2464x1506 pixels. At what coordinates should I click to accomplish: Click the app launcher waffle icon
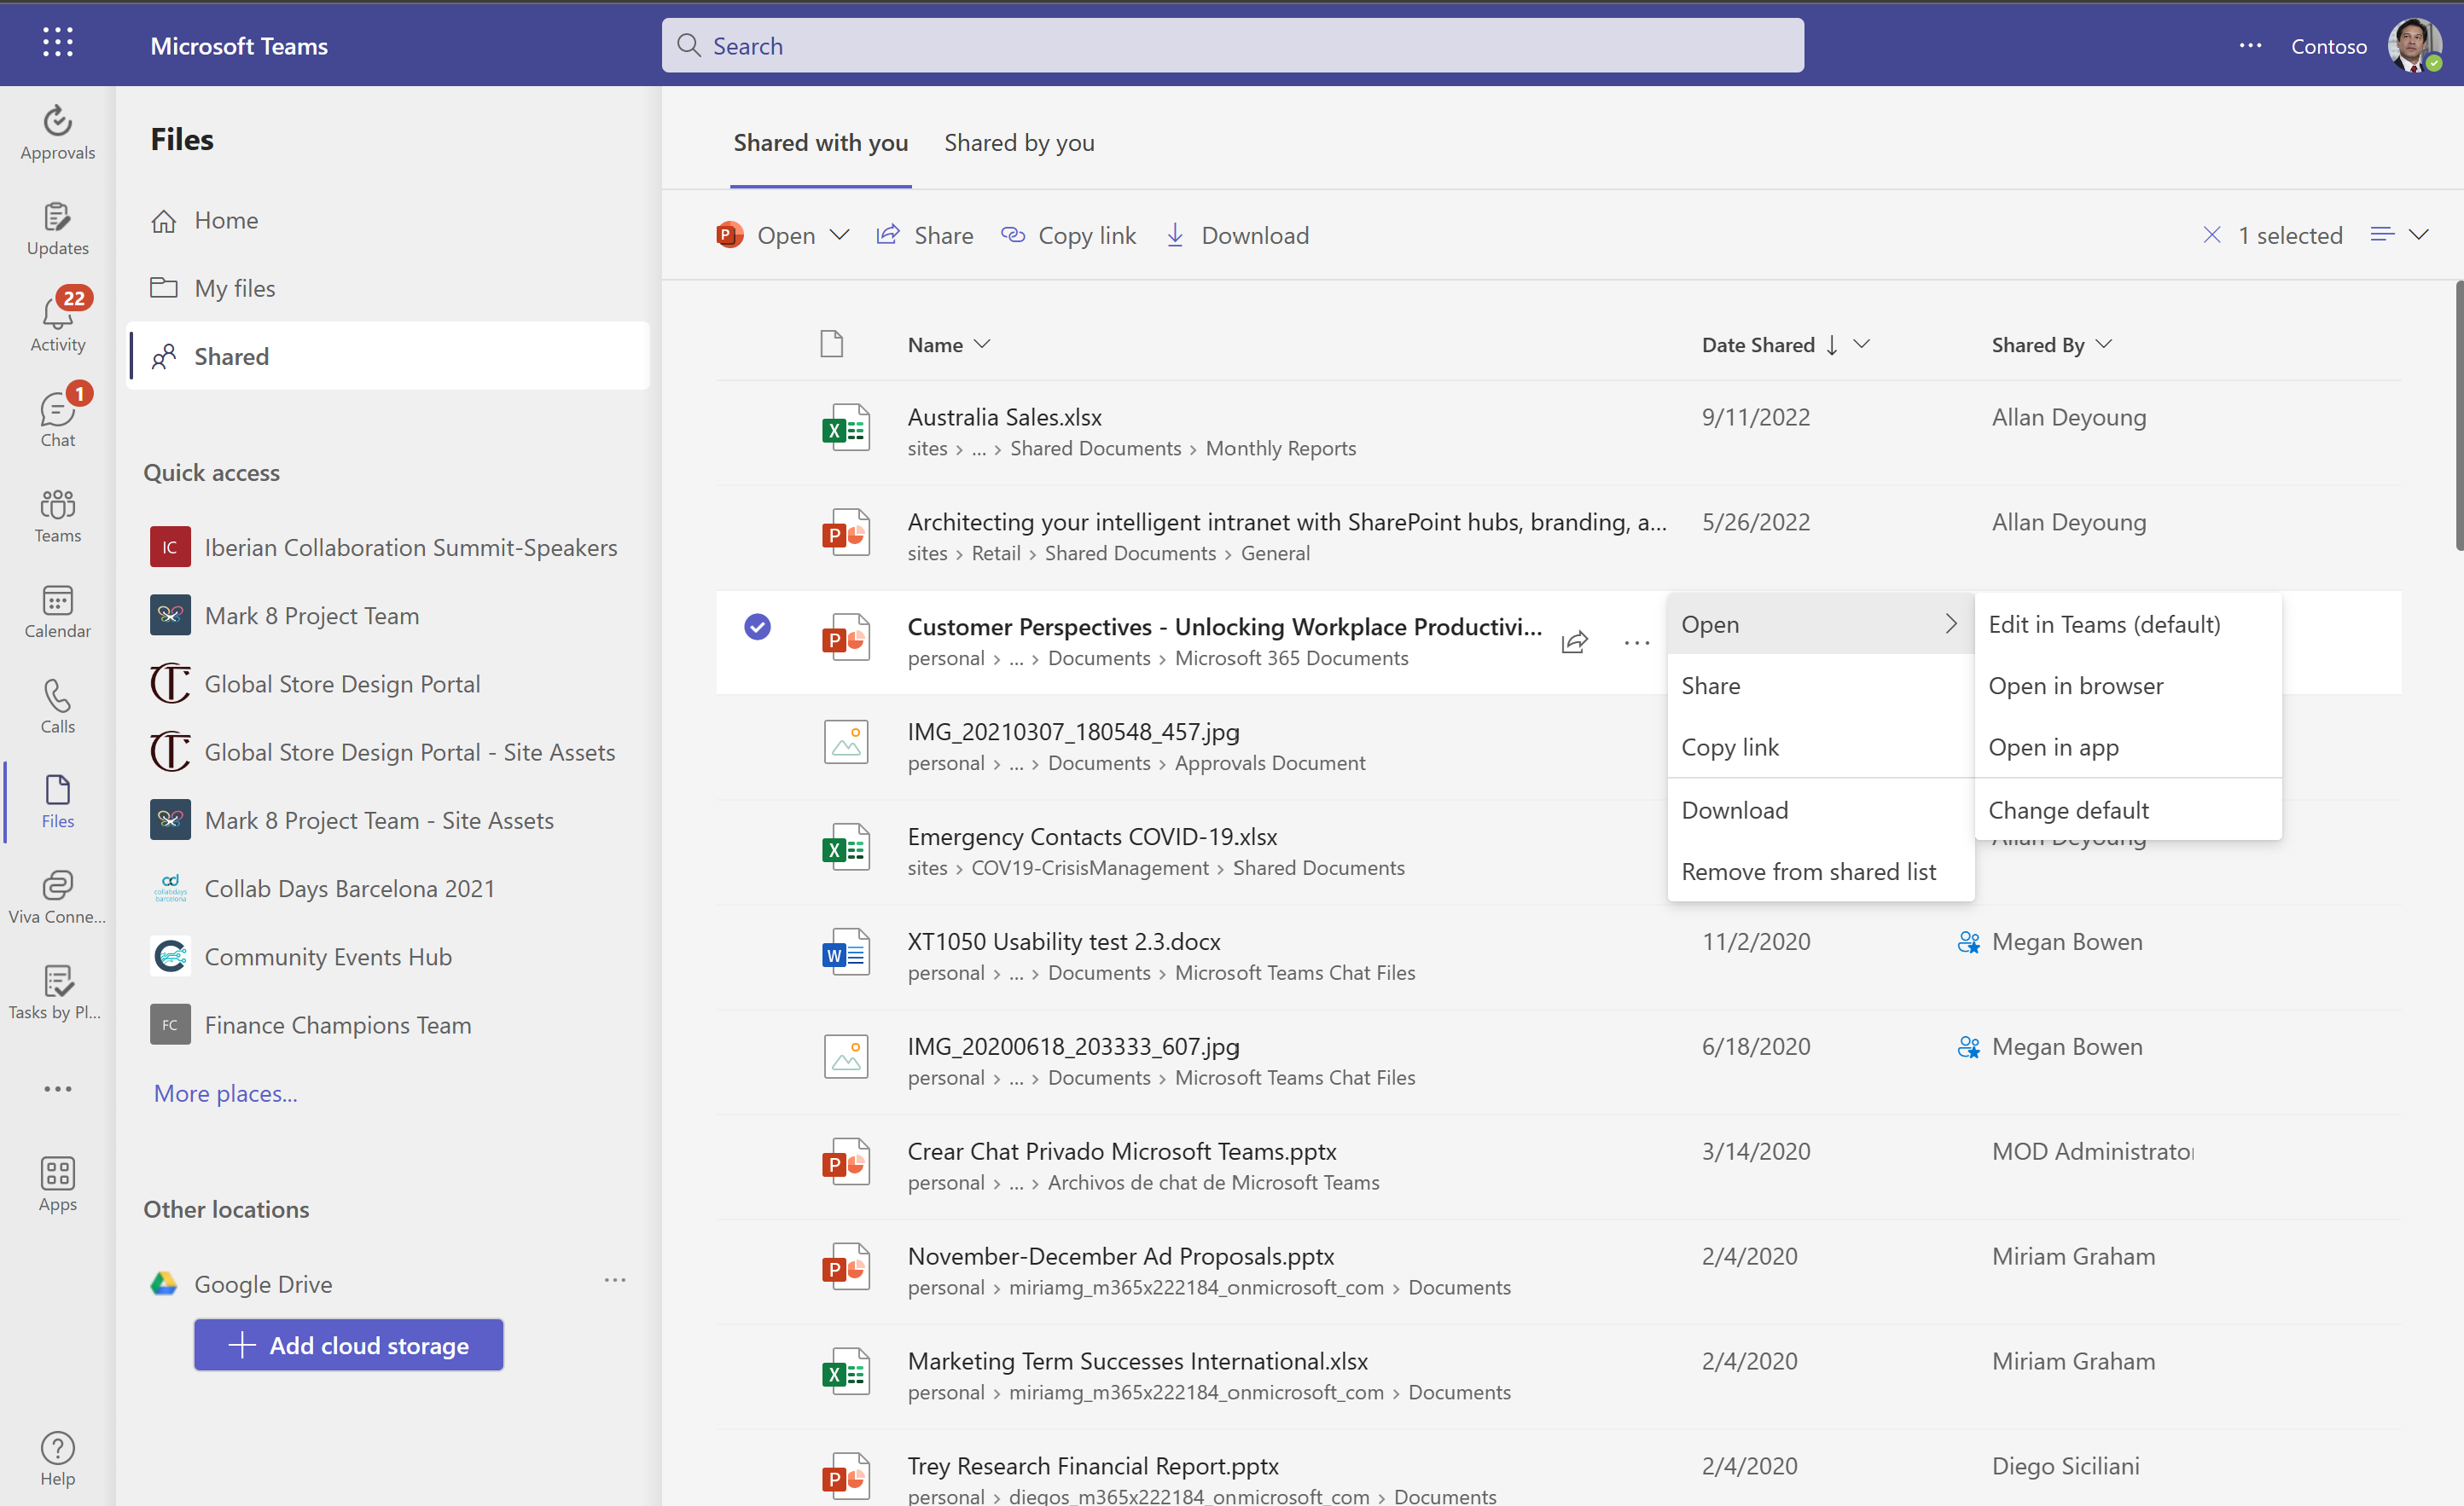pyautogui.click(x=57, y=43)
